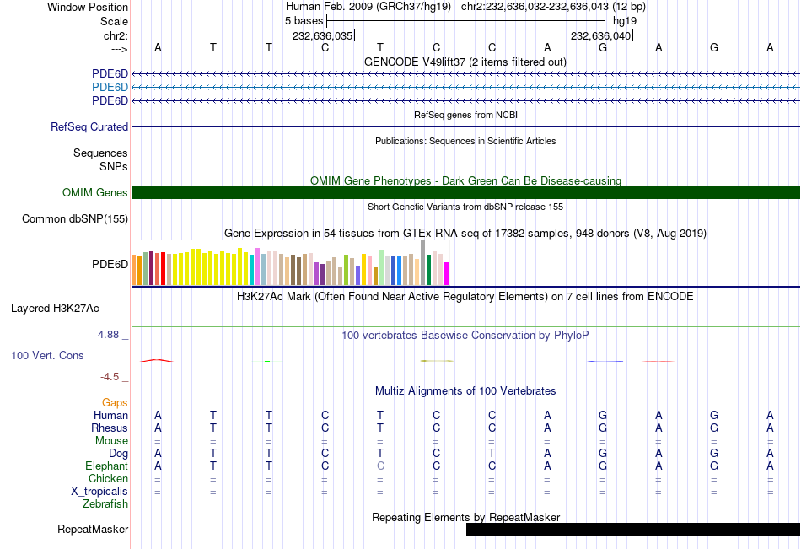Click the X_tropicalis species label
This screenshot has width=801, height=549.
click(99, 492)
